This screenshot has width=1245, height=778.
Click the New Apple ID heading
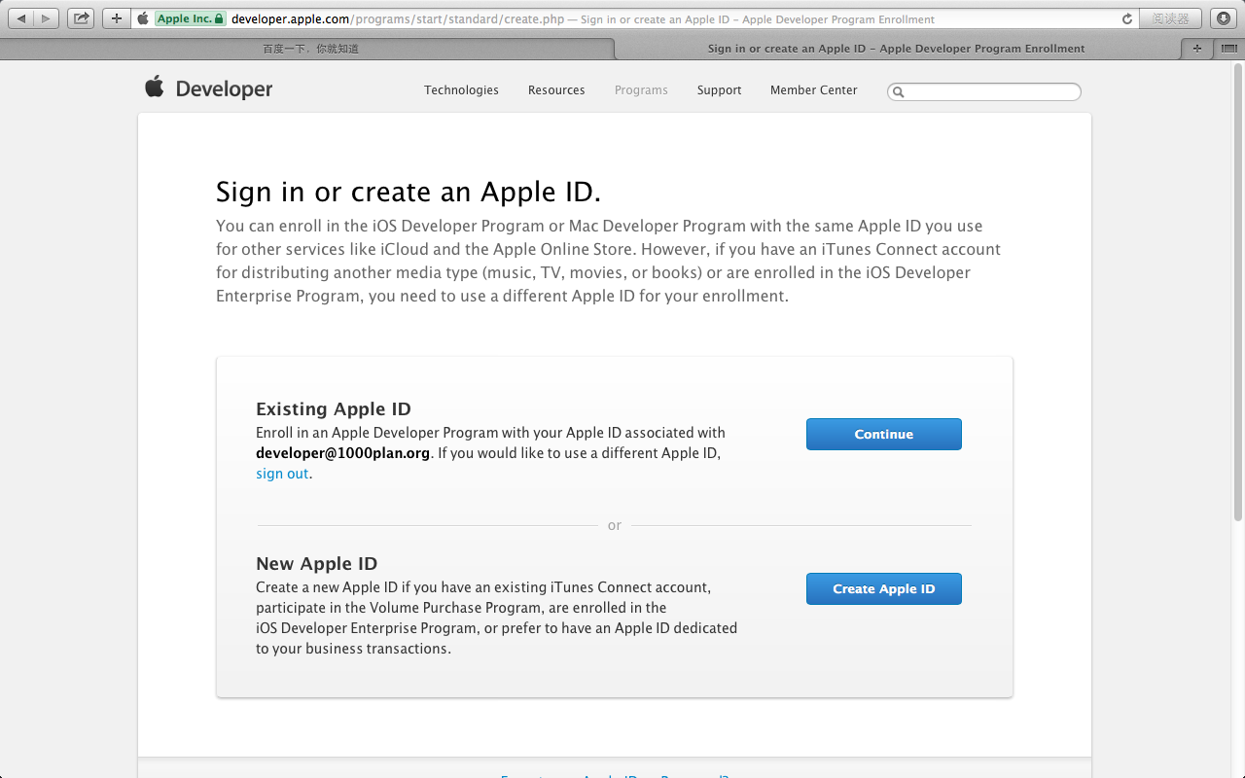pos(316,563)
